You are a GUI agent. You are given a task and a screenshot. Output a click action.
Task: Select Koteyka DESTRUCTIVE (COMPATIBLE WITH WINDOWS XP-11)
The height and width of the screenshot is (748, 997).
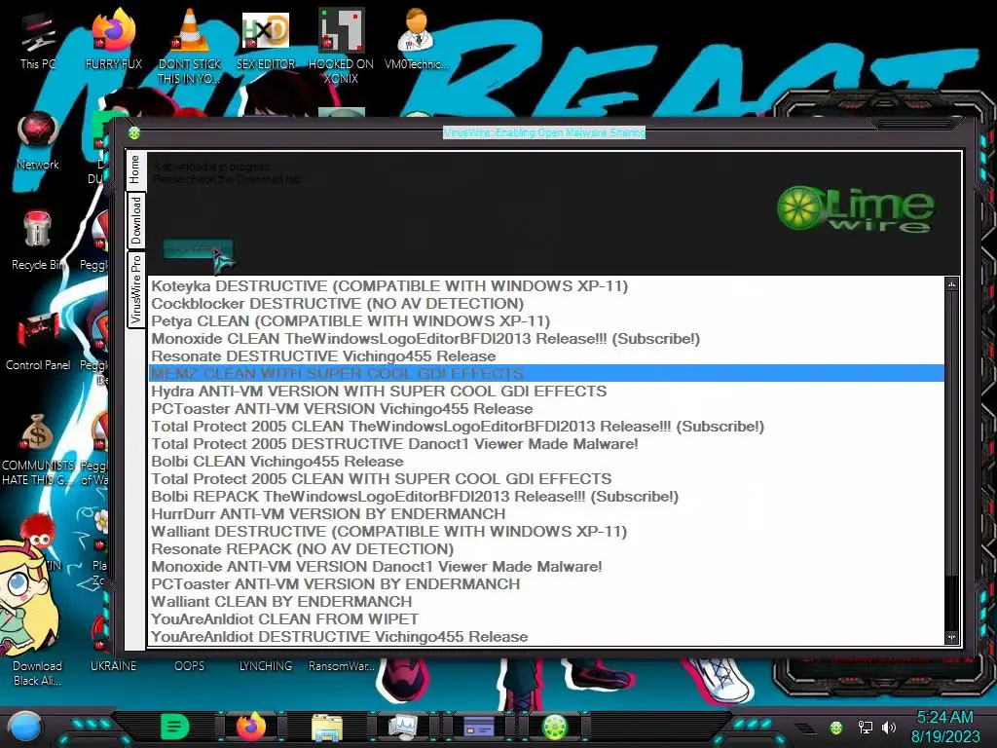tap(546, 286)
